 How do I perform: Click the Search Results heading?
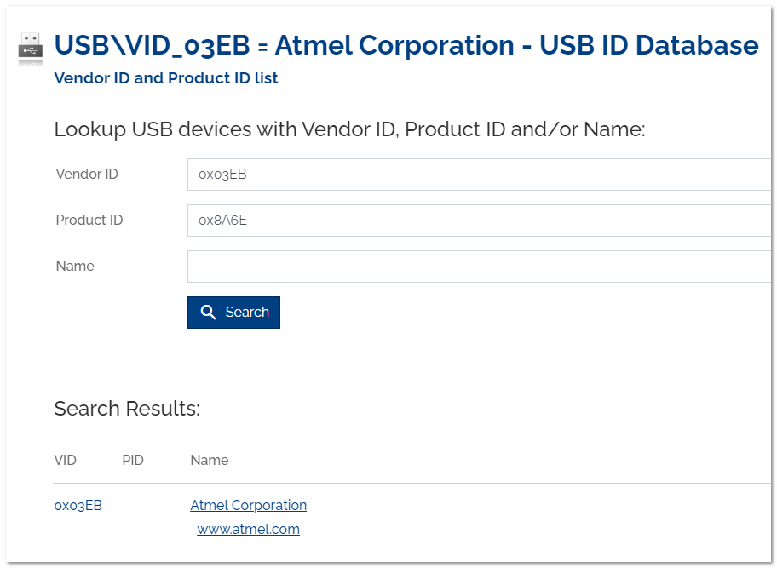click(127, 409)
